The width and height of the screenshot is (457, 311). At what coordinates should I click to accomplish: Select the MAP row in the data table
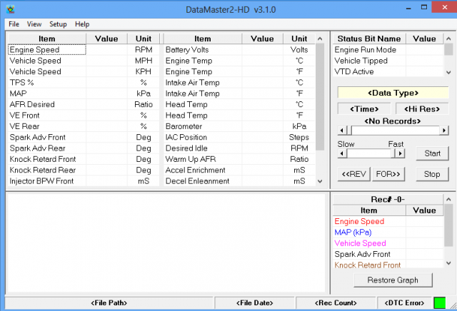84,93
